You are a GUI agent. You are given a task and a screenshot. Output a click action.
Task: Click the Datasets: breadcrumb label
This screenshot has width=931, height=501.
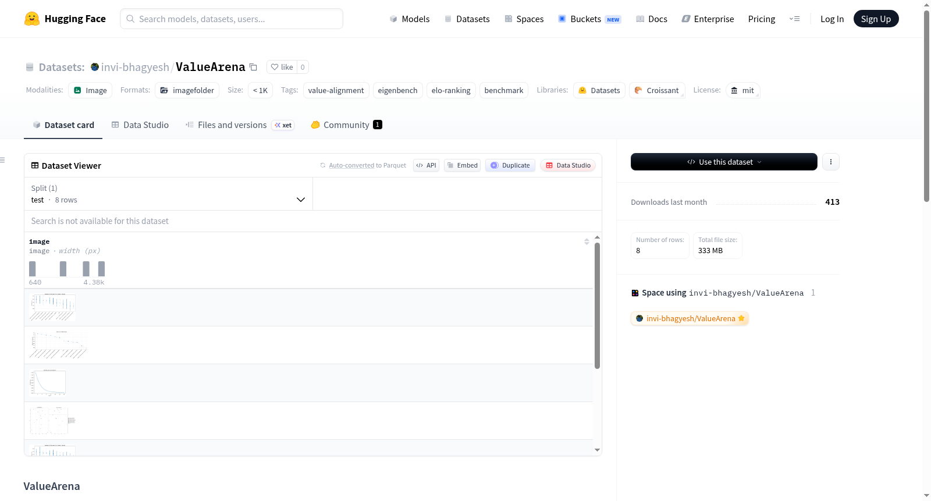pos(62,67)
